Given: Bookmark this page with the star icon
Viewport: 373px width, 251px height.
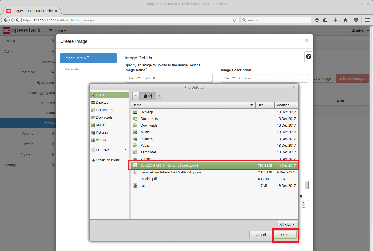Looking at the screenshot, I should click(x=317, y=20).
